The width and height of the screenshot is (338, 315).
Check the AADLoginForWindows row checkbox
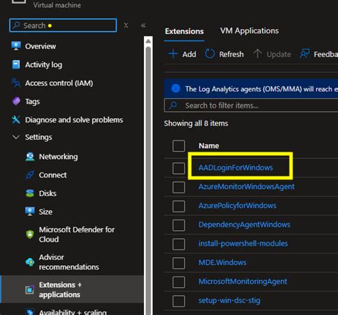click(179, 168)
